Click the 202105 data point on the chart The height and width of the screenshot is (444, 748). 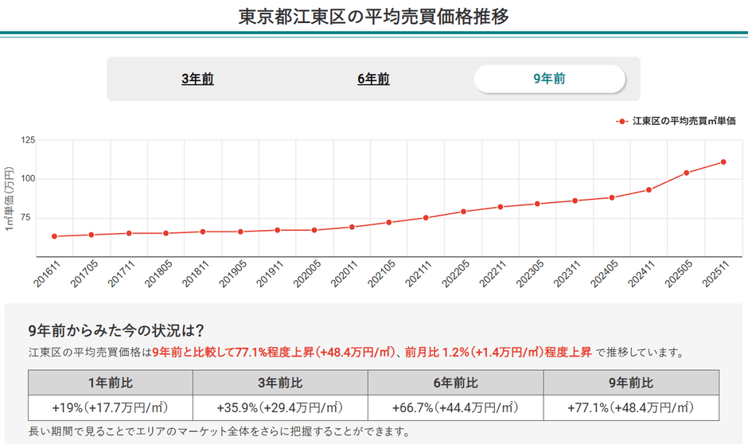[389, 222]
